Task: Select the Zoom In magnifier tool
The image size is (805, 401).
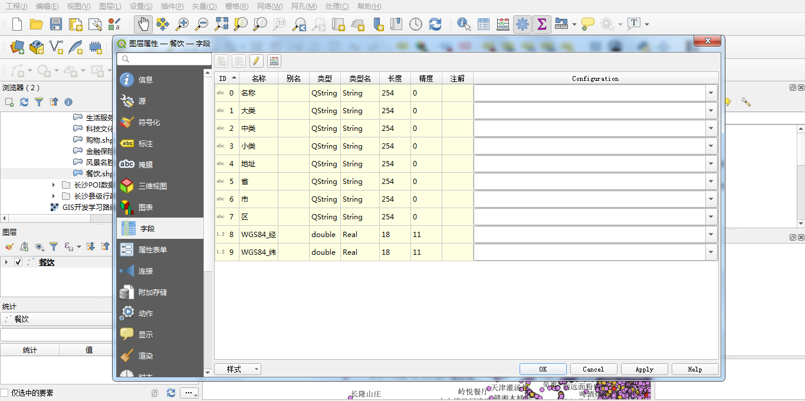Action: pyautogui.click(x=182, y=24)
